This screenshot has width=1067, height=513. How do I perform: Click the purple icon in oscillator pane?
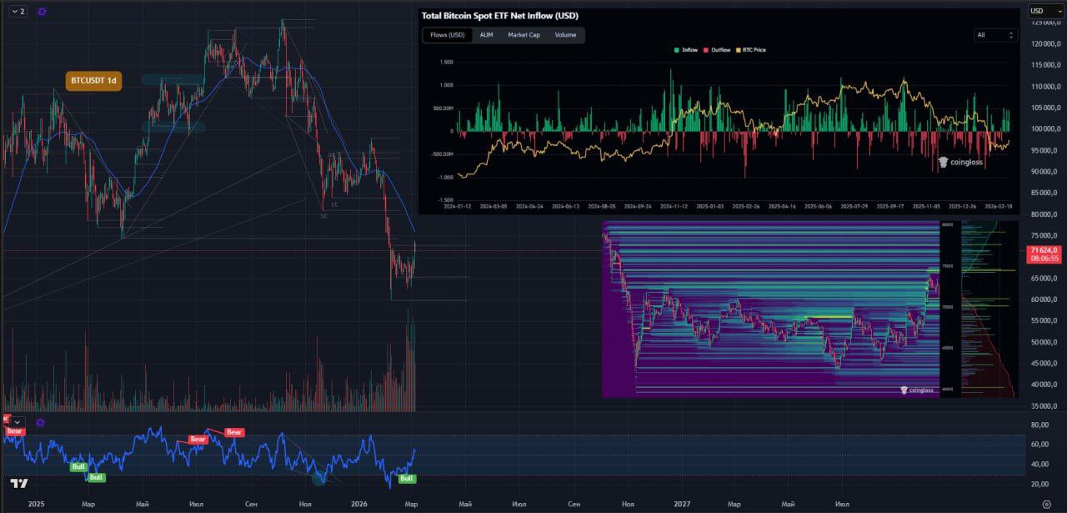pyautogui.click(x=40, y=422)
